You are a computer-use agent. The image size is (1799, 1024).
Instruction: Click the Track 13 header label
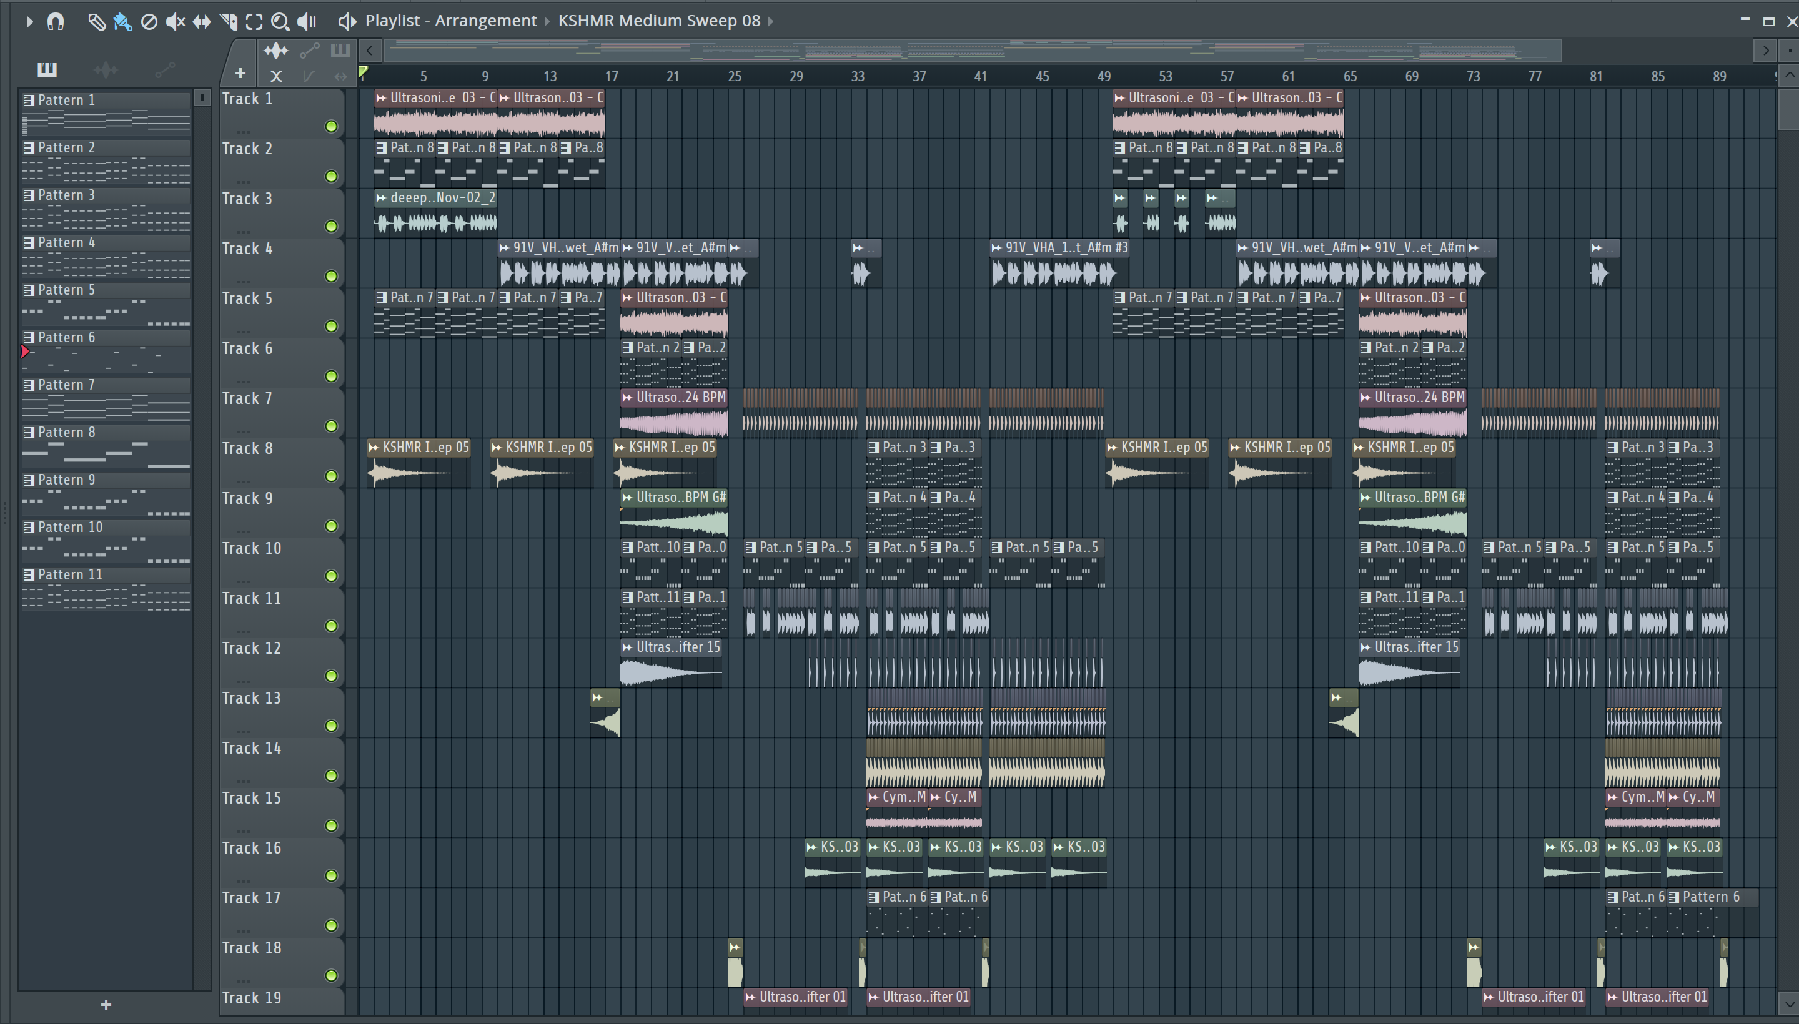[x=251, y=698]
